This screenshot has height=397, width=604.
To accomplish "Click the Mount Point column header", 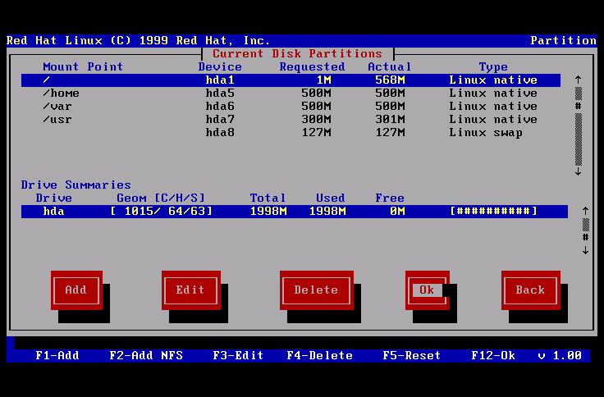I will (x=83, y=67).
